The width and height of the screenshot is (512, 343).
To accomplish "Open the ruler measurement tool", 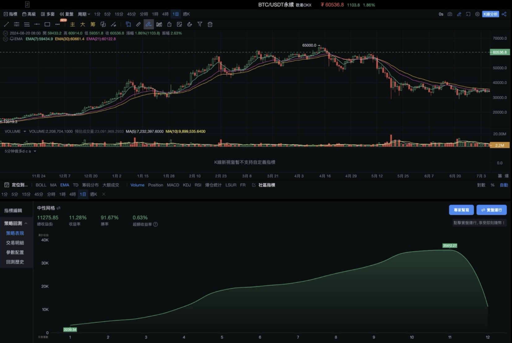I will [139, 24].
